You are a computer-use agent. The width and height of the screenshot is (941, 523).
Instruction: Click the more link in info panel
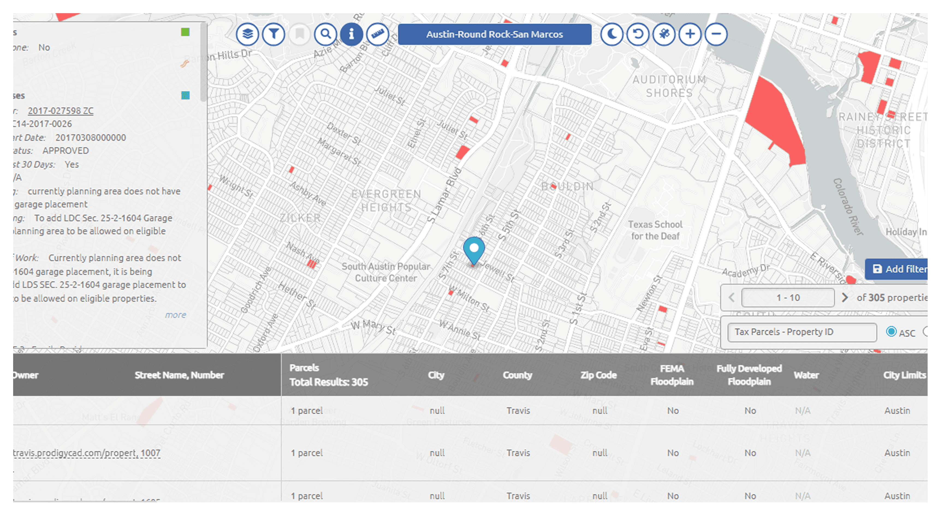pos(175,315)
